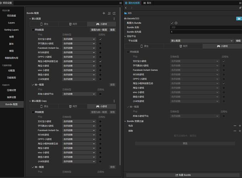Screen dimensions: 242x178
Task: Click the Bundle config list vertical scrollbar
Action: click(120, 86)
